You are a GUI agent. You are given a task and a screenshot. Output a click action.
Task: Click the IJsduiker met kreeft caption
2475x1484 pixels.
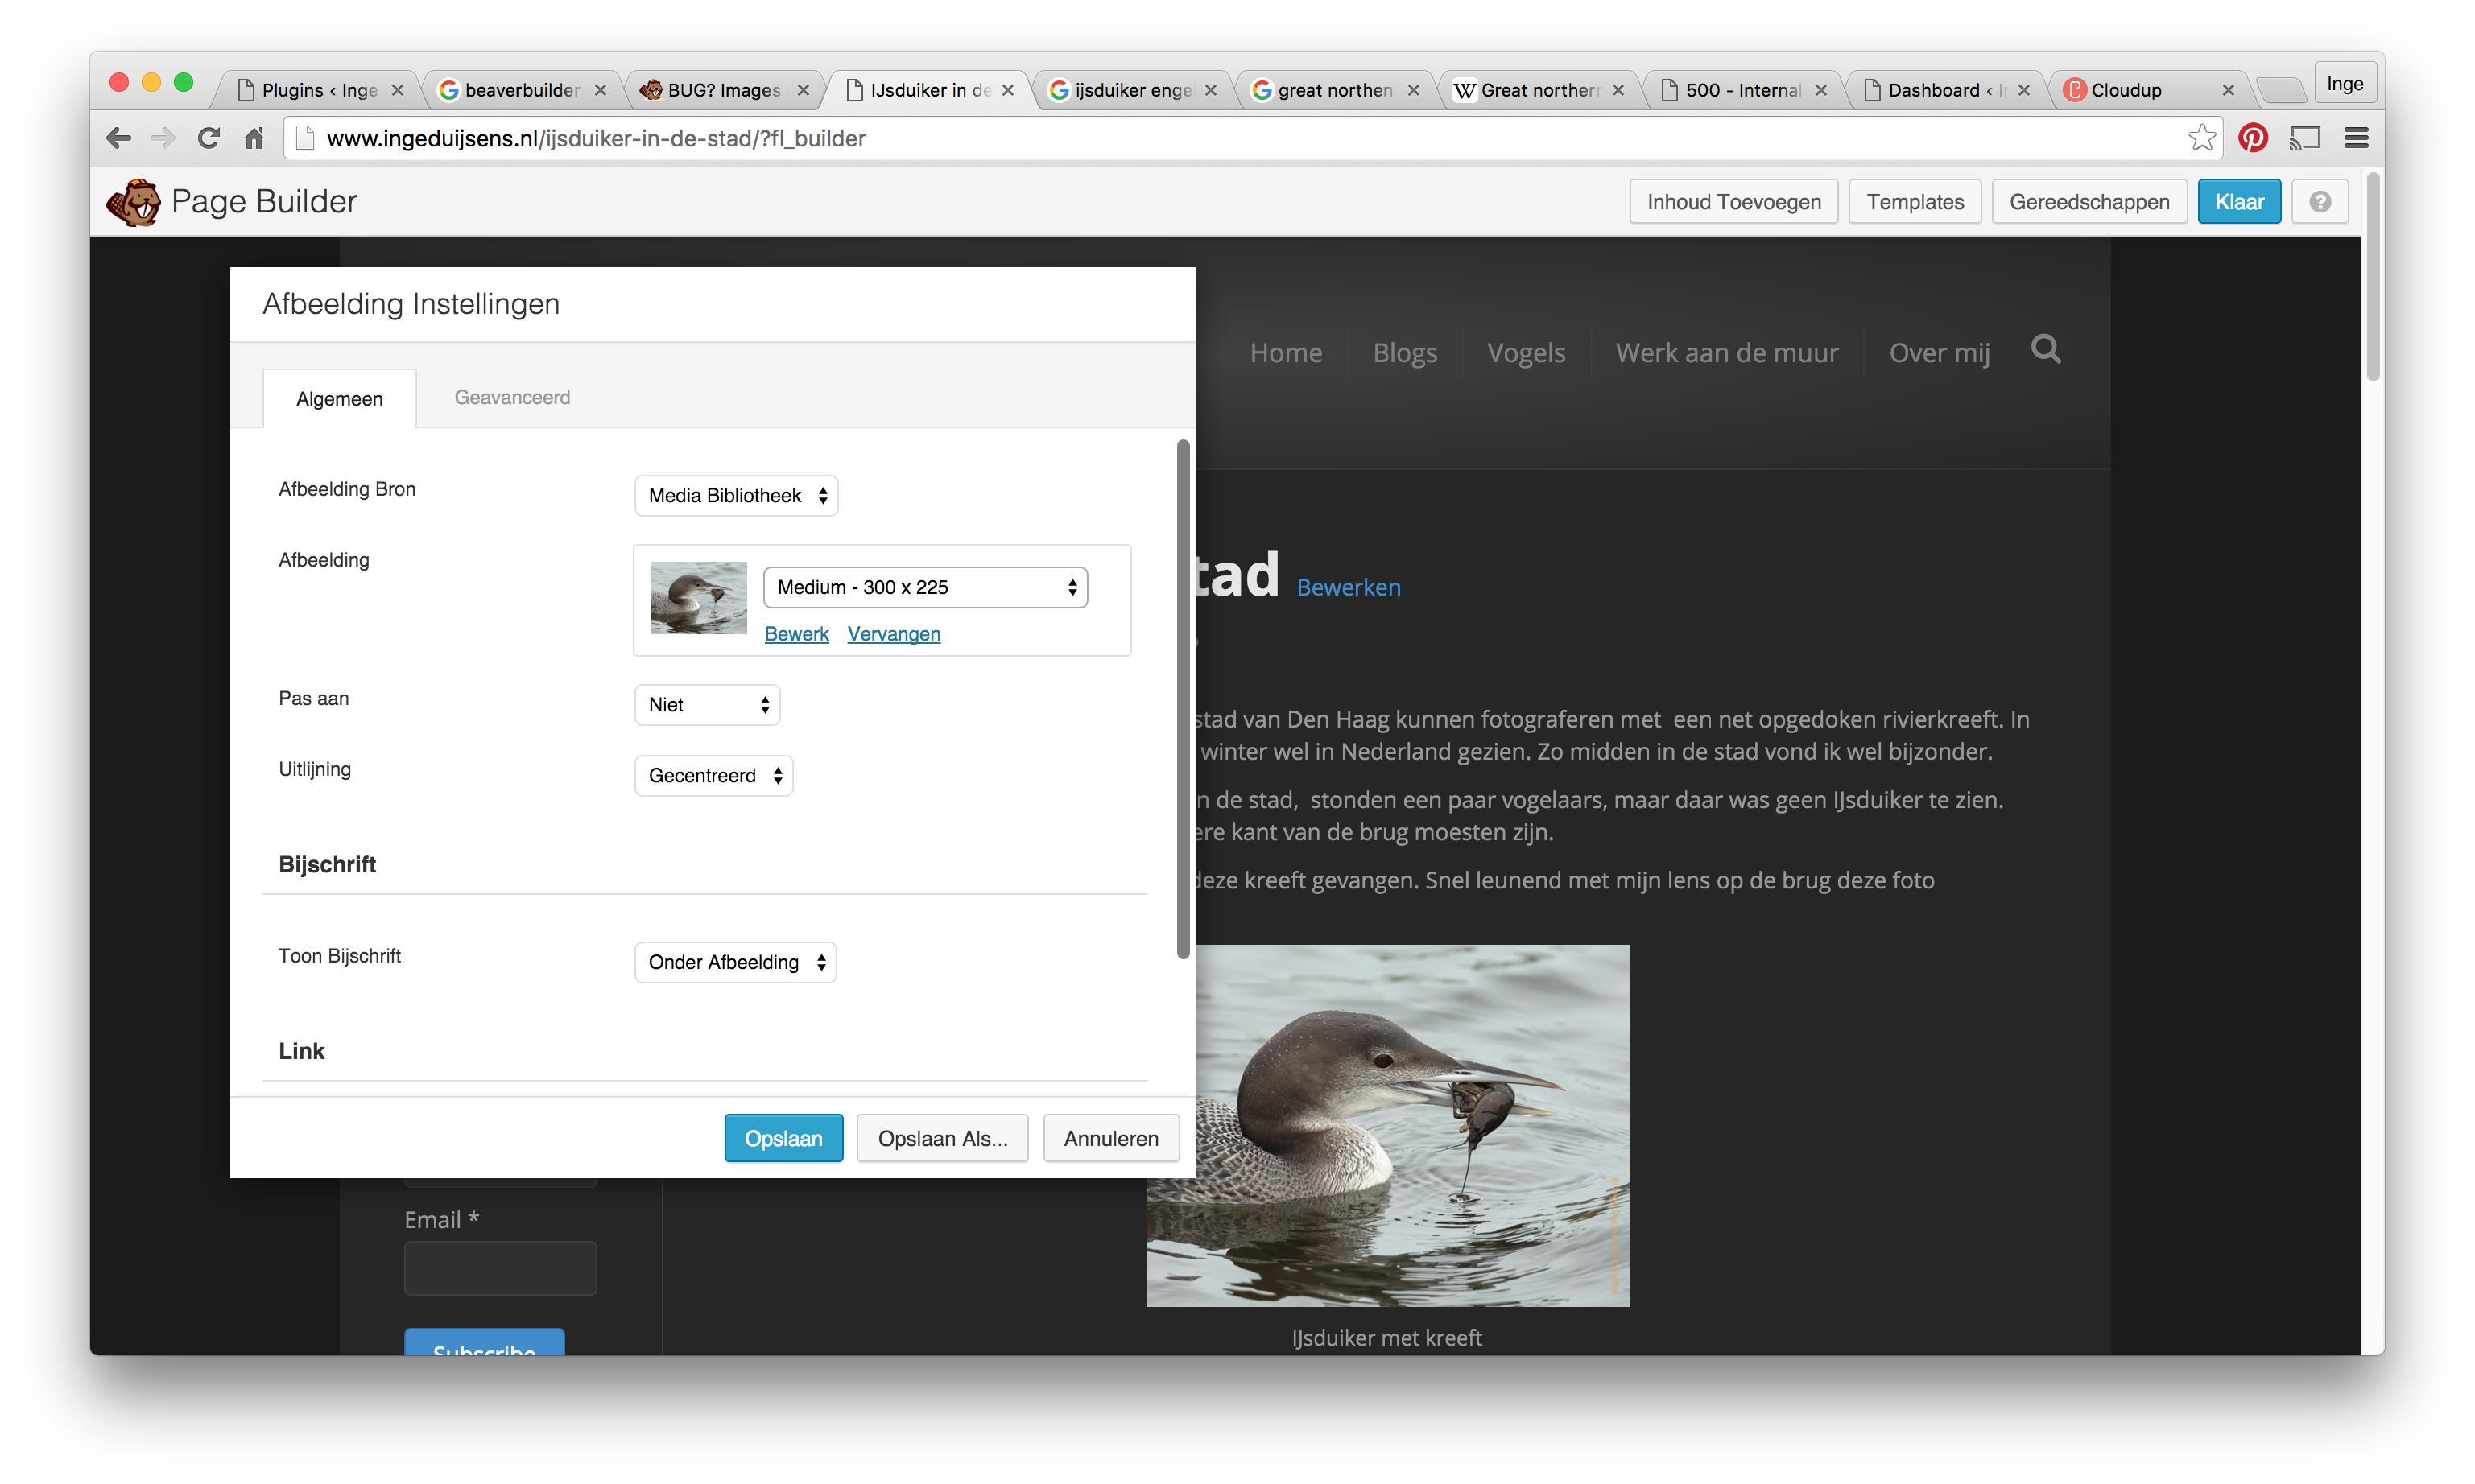tap(1386, 1337)
